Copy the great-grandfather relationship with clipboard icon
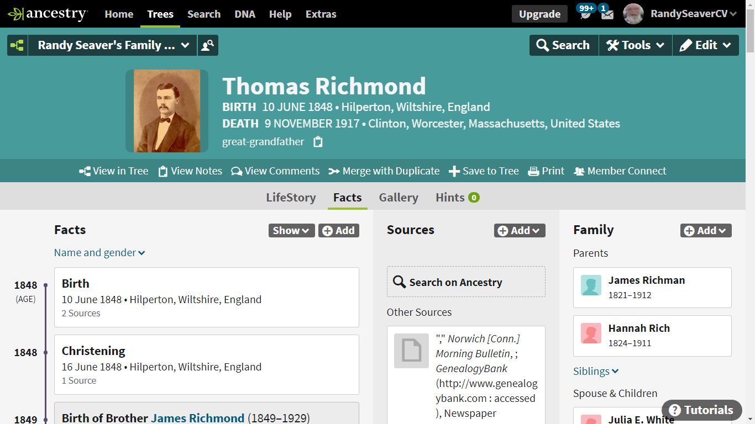This screenshot has height=424, width=755. pyautogui.click(x=317, y=142)
